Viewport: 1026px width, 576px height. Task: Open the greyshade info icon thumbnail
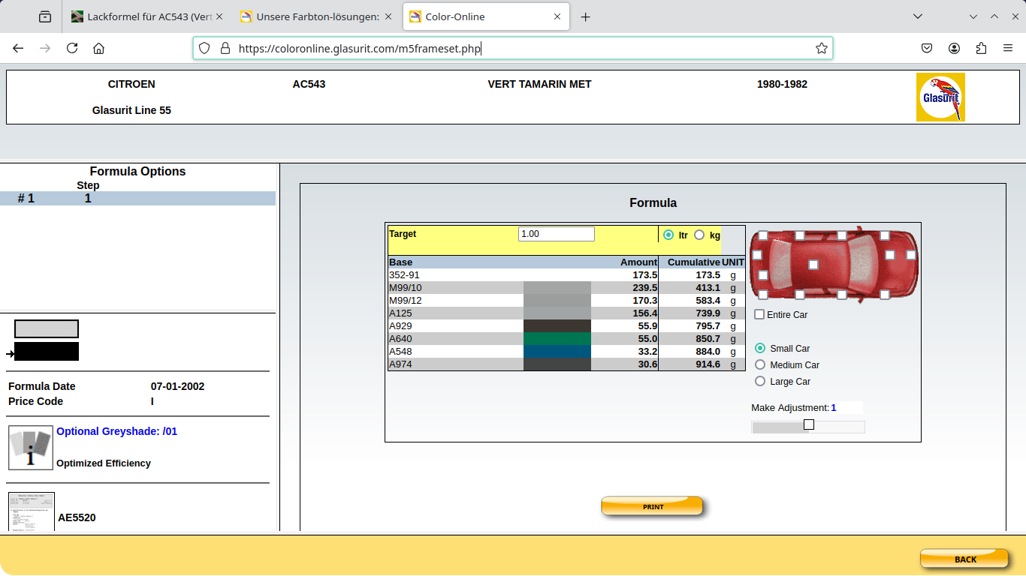(x=31, y=448)
